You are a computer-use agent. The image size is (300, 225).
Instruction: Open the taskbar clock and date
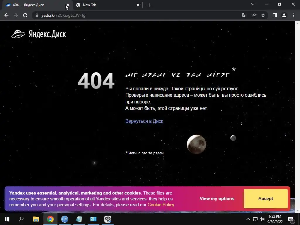[x=275, y=219]
